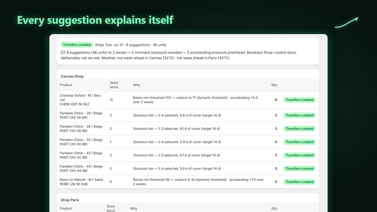Select reason 'Below min threshold (8)' text
The image size is (377, 212).
(151, 179)
